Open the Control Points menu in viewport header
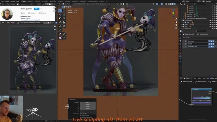217x122 pixels. [x=95, y=4]
